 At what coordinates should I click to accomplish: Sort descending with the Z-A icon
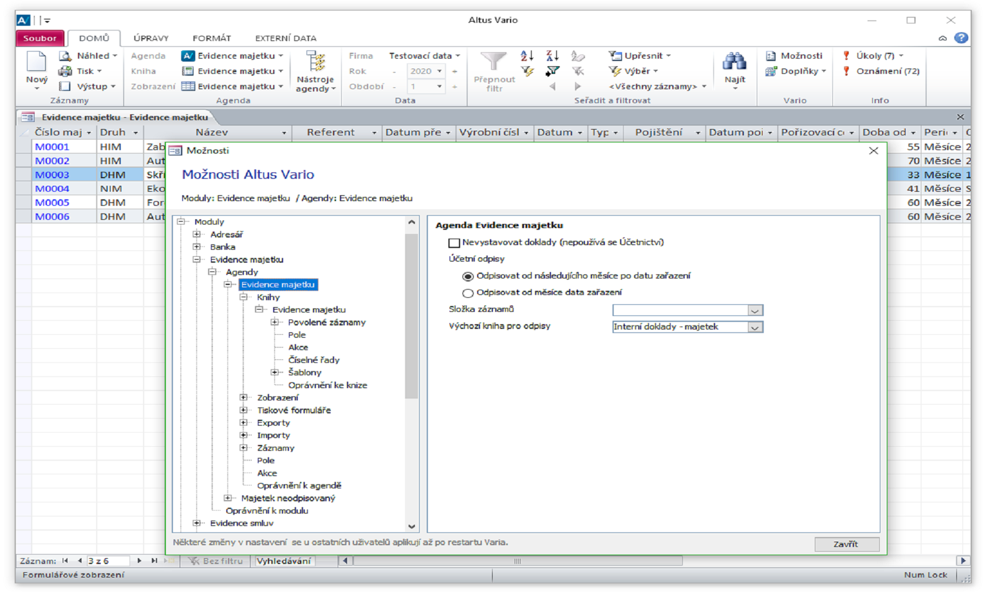pos(552,56)
